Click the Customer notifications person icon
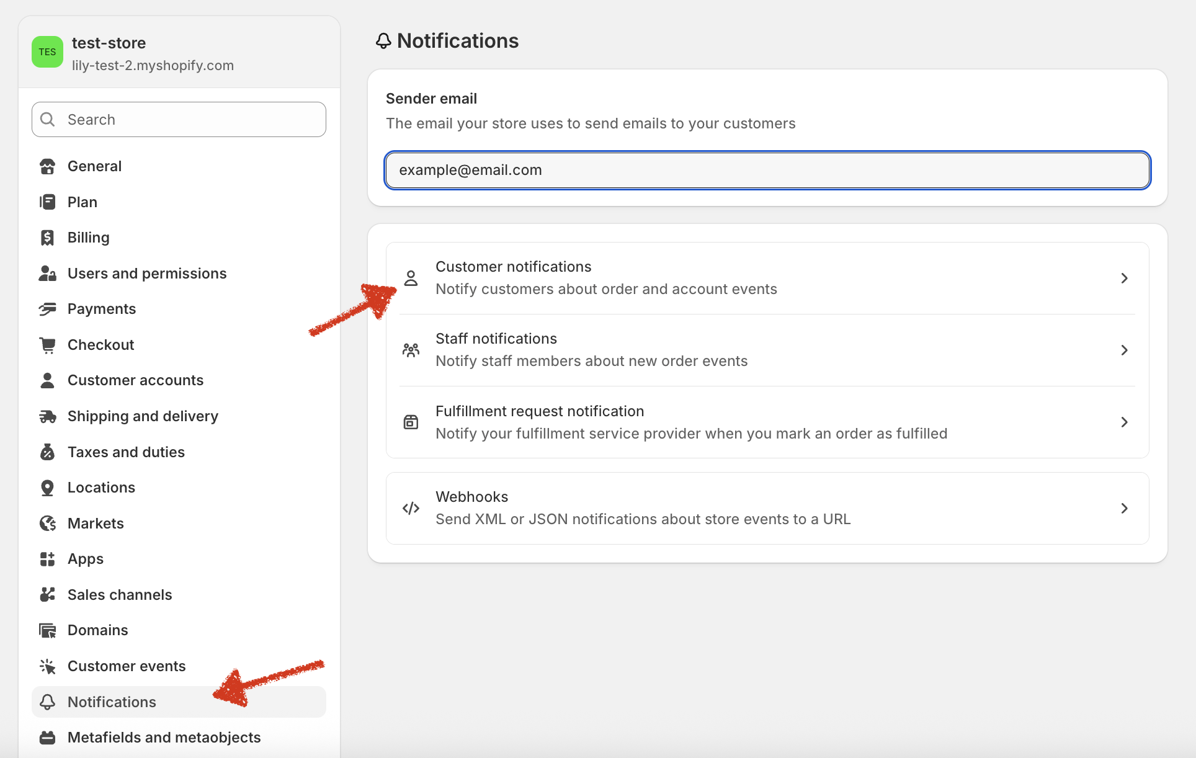The height and width of the screenshot is (758, 1196). click(x=411, y=278)
